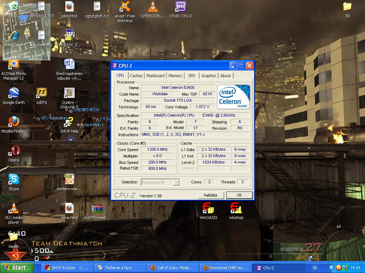Click the 1024 KBytes Level 2 cache value
Viewport: 365px width, 273px height.
coord(214,162)
